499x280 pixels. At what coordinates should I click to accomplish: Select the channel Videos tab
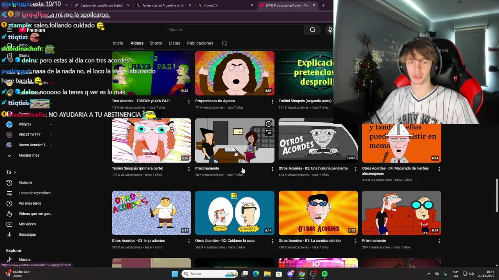(x=137, y=43)
